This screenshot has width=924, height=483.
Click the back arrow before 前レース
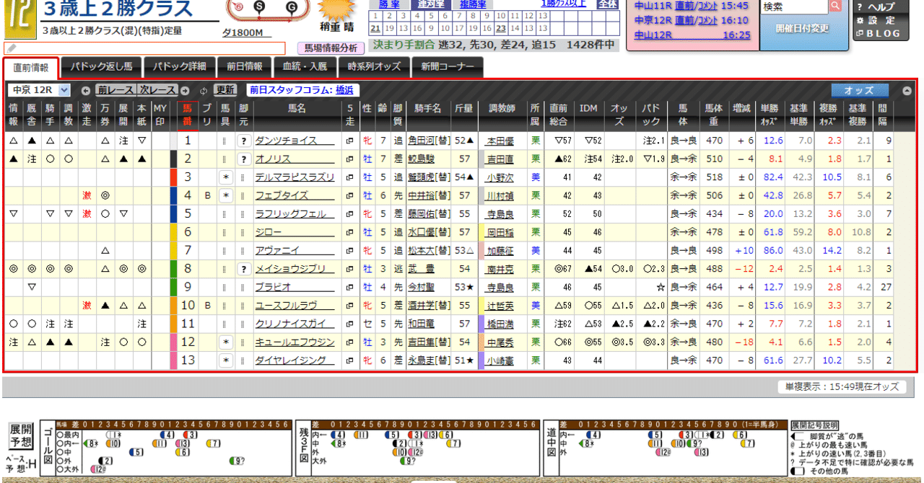tap(86, 90)
